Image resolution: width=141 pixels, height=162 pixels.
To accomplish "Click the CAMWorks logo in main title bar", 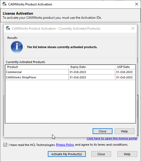I will click(5, 4).
